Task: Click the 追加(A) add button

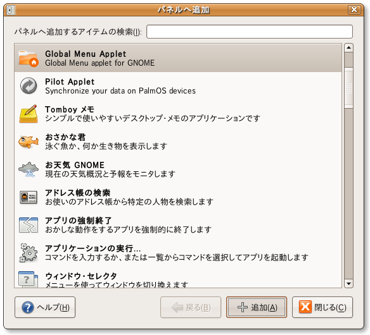Action: coord(257,307)
